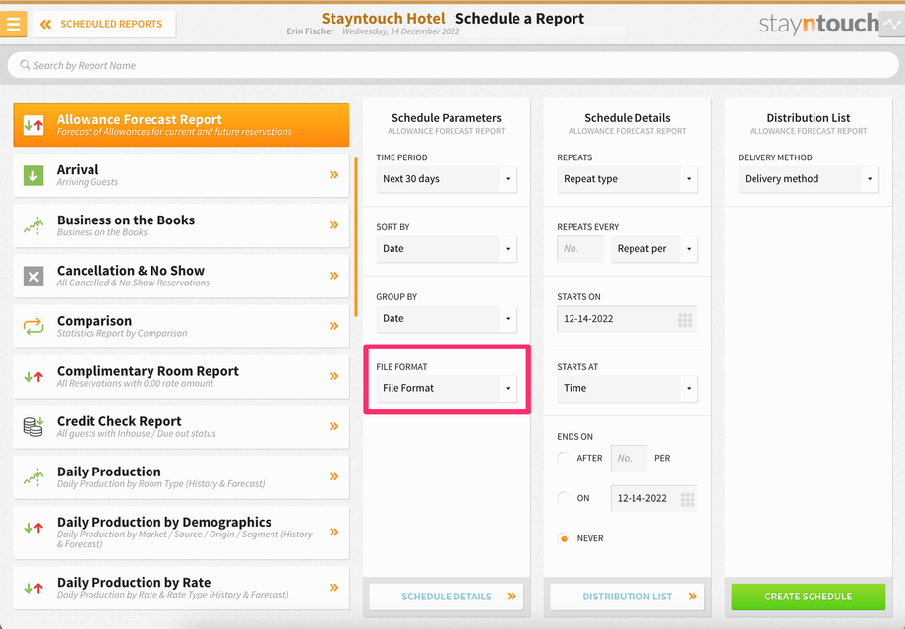Open the Ends On date calendar icon
This screenshot has width=905, height=629.
(687, 500)
